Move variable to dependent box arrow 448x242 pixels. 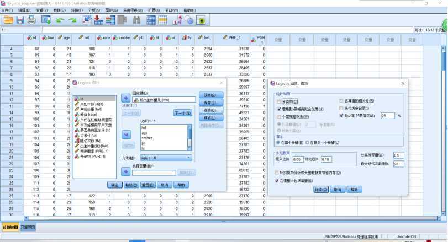(x=125, y=99)
